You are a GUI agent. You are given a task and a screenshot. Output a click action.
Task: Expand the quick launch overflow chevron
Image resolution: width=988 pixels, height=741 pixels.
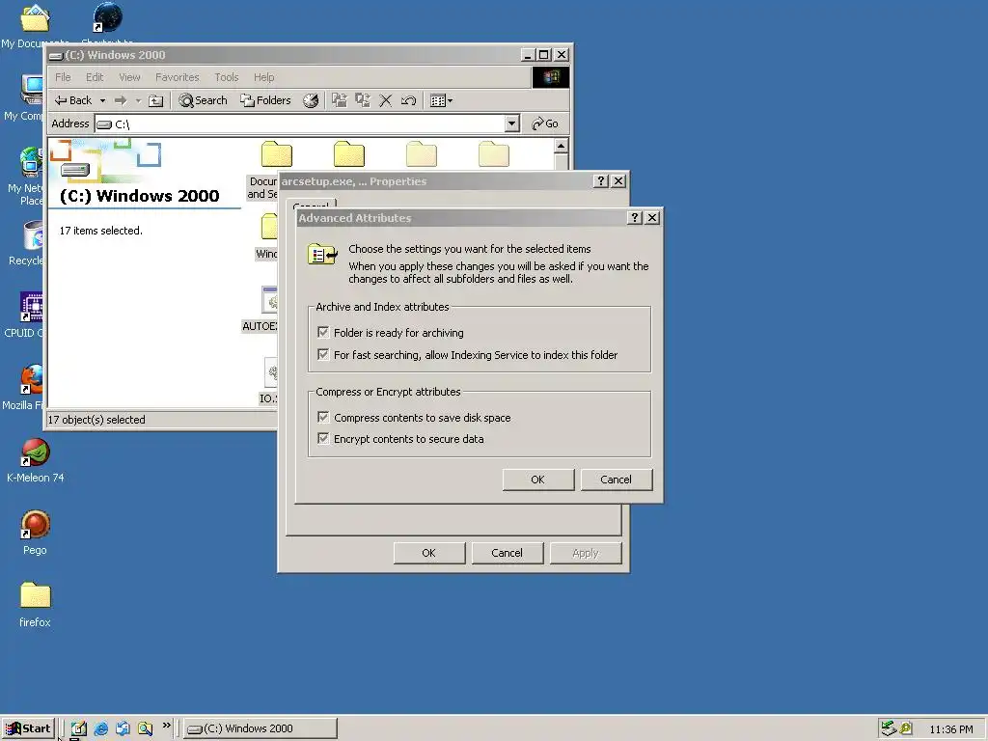166,726
